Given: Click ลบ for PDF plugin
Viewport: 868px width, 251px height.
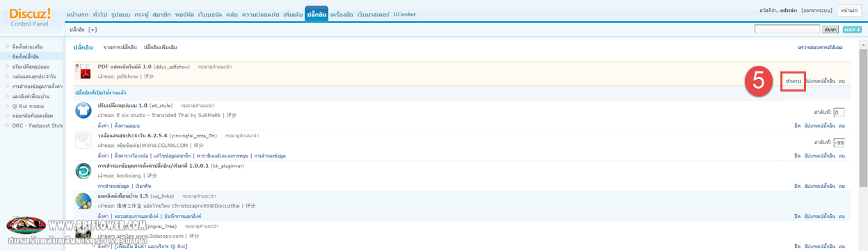Looking at the screenshot, I should tap(842, 82).
